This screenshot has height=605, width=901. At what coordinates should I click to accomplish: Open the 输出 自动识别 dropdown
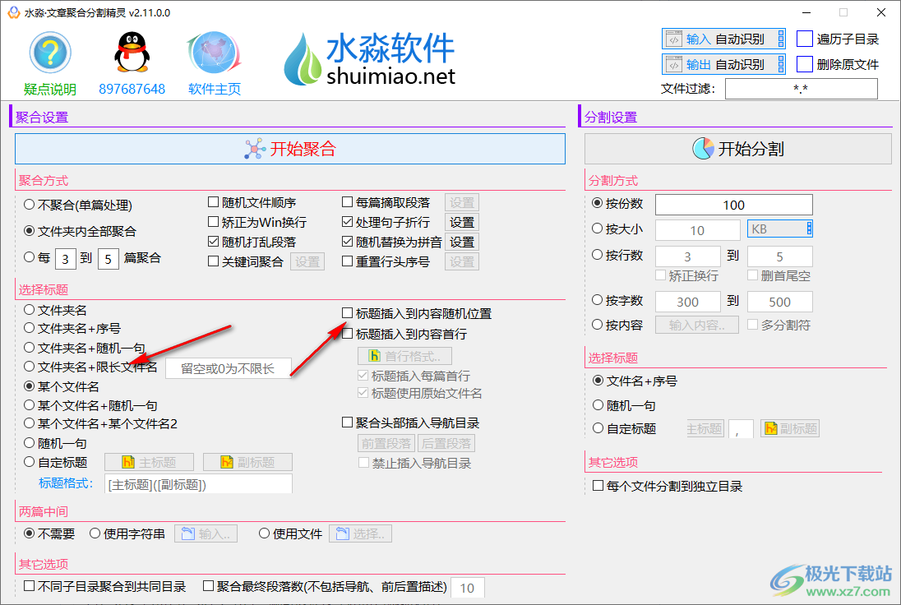(x=724, y=64)
